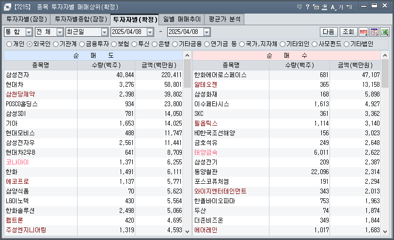The image size is (394, 240).
Task: Select the 연기금 등 radio button
Action: click(x=207, y=44)
